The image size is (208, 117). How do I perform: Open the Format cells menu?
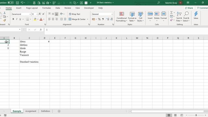point(163,17)
